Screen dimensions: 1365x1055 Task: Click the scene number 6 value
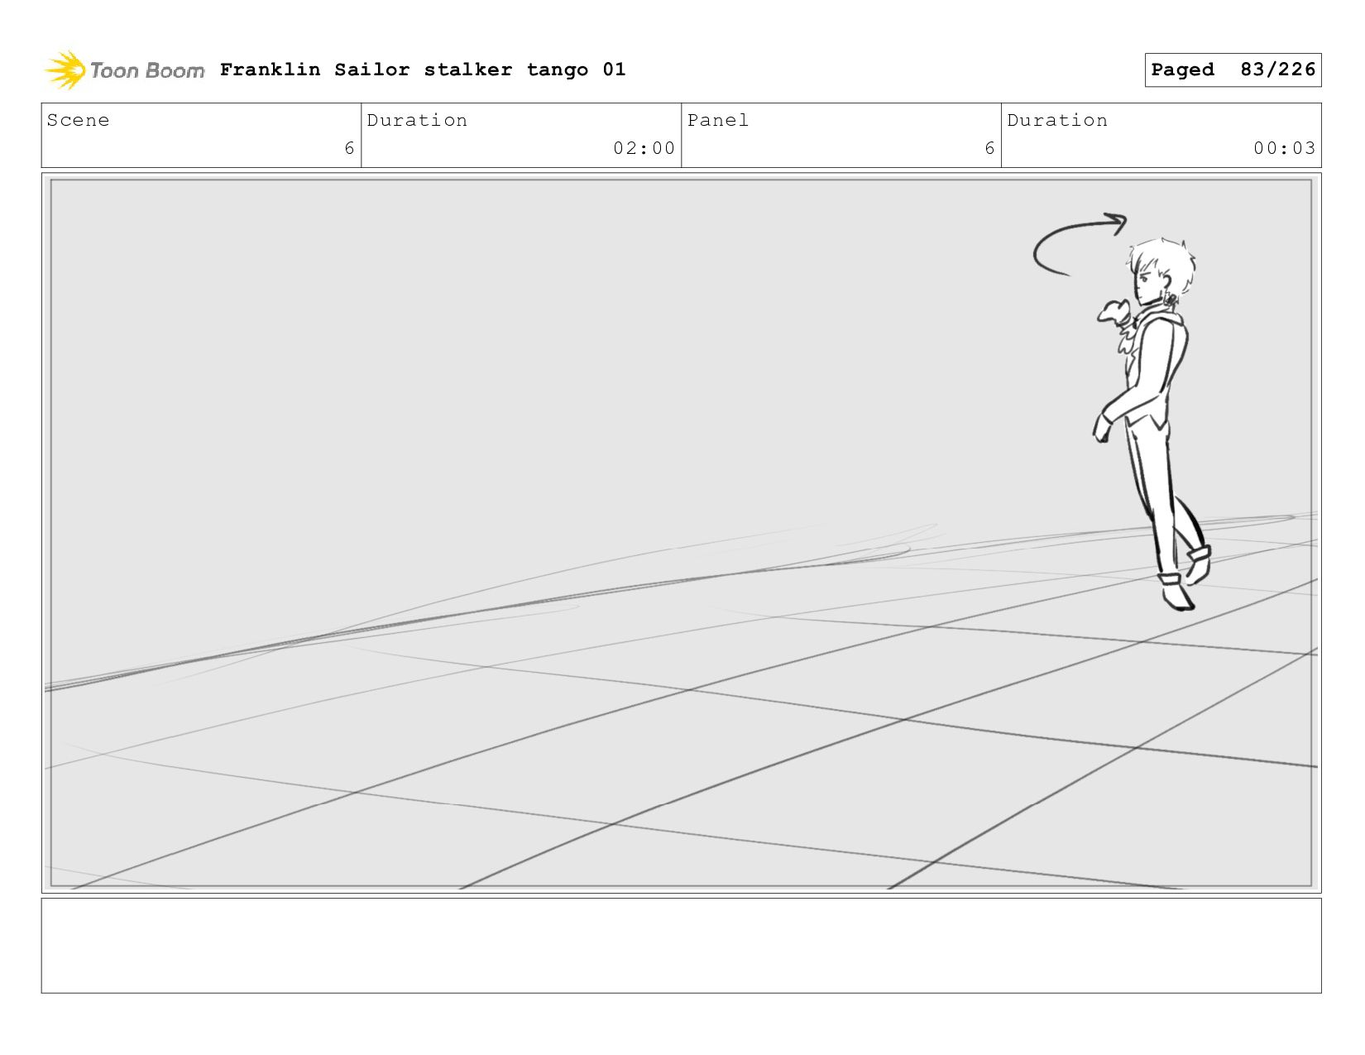tap(349, 148)
